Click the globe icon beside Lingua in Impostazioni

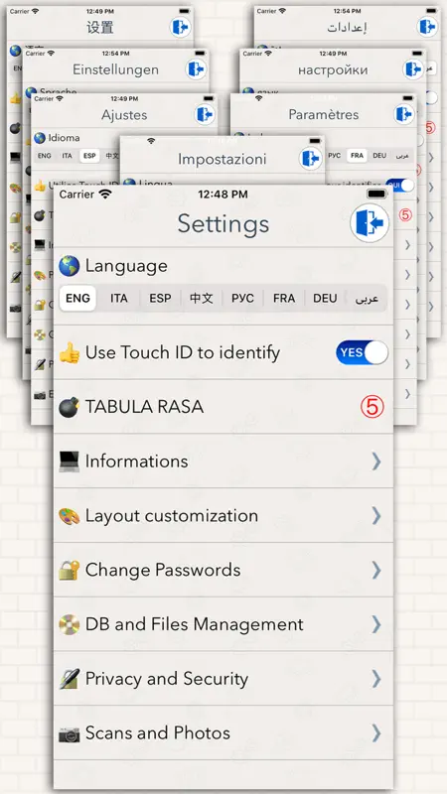(x=129, y=183)
